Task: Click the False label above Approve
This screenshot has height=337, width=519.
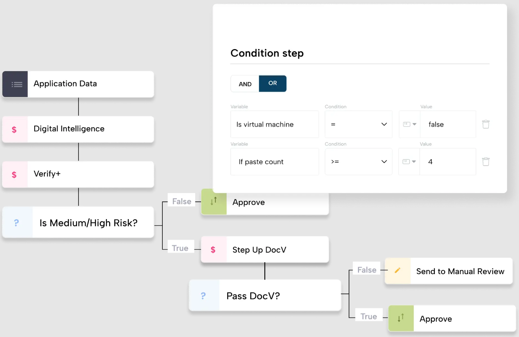Action: (181, 201)
